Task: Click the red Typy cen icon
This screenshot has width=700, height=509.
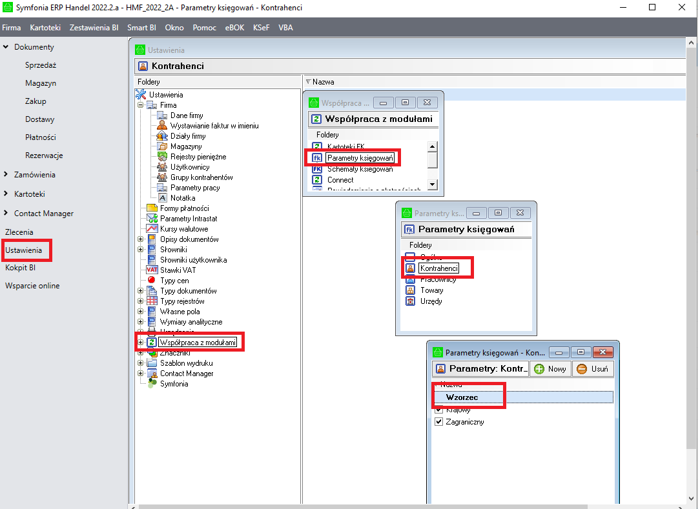Action: 152,281
